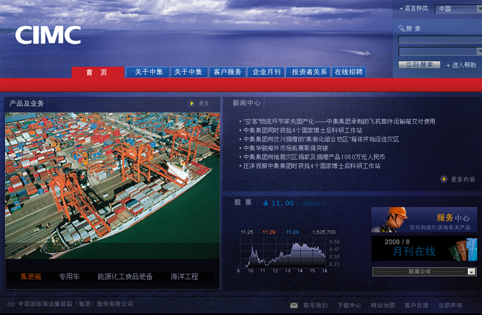482x315 pixels.
Task: Open the 语言种类 language dropdown
Action: [x=458, y=9]
